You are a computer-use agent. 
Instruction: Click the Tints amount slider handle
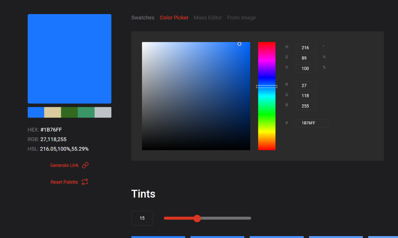point(197,218)
